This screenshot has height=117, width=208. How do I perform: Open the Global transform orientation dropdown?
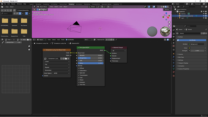pyautogui.click(x=93, y=7)
